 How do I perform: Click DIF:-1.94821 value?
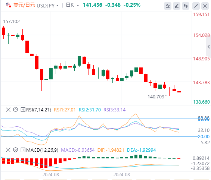(x=111, y=150)
